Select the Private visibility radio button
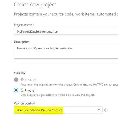Viewport: 118px width, 117px height. [16, 90]
